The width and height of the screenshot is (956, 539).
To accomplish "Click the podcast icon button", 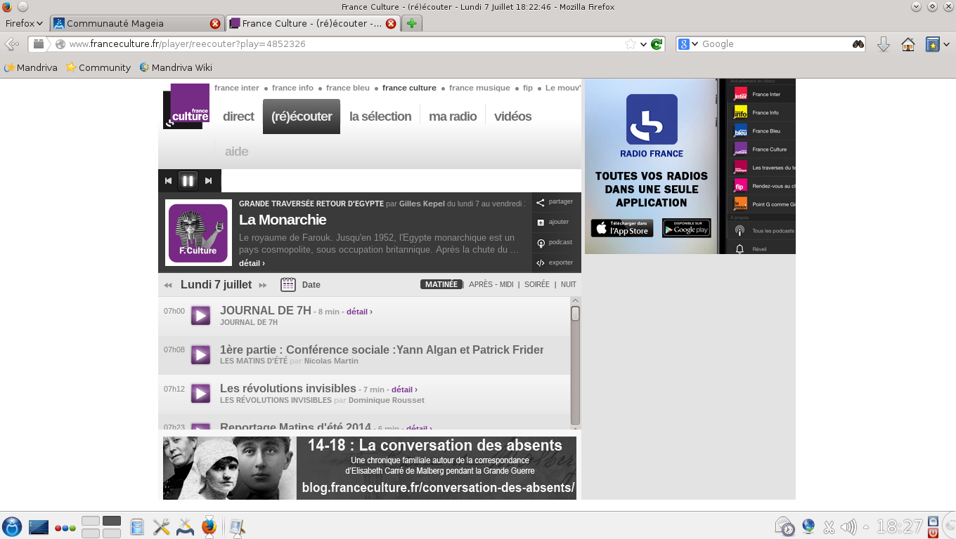I will [x=541, y=244].
